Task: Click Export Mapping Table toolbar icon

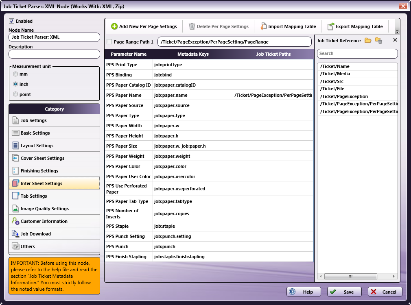Action: [x=331, y=26]
